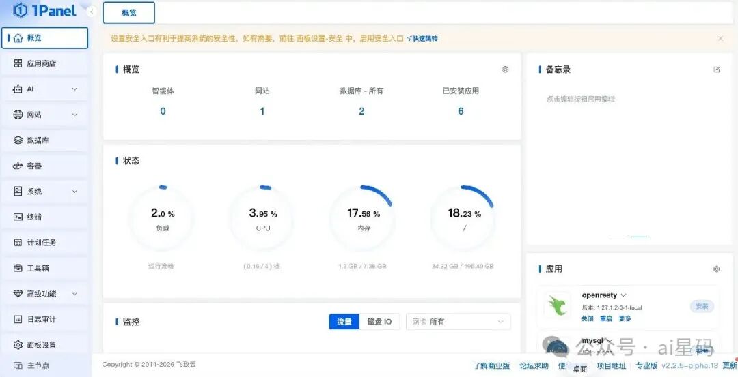738x377 pixels.
Task: Select the 主节点 node icon in the sidebar
Action: point(18,365)
